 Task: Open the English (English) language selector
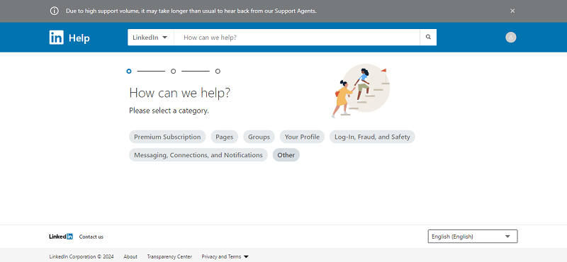473,237
